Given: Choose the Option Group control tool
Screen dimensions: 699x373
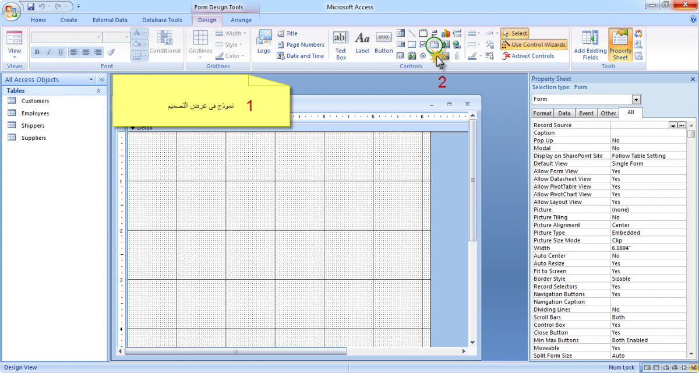Looking at the screenshot, I should click(x=423, y=33).
